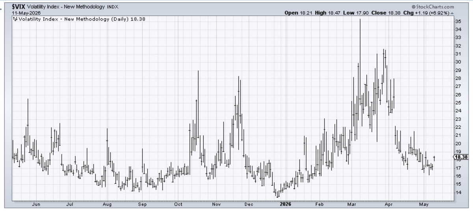Click the 25 level on the price axis
Viewport: 473px width, 211px height.
[458, 103]
